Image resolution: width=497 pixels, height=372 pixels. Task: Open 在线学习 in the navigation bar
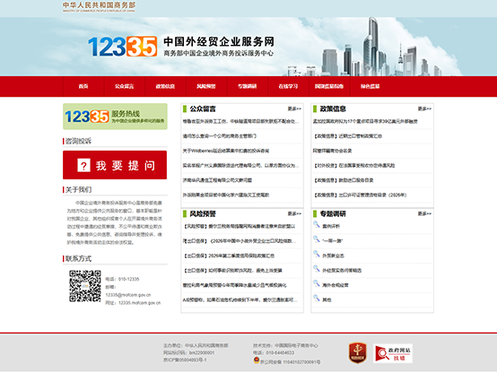point(288,86)
